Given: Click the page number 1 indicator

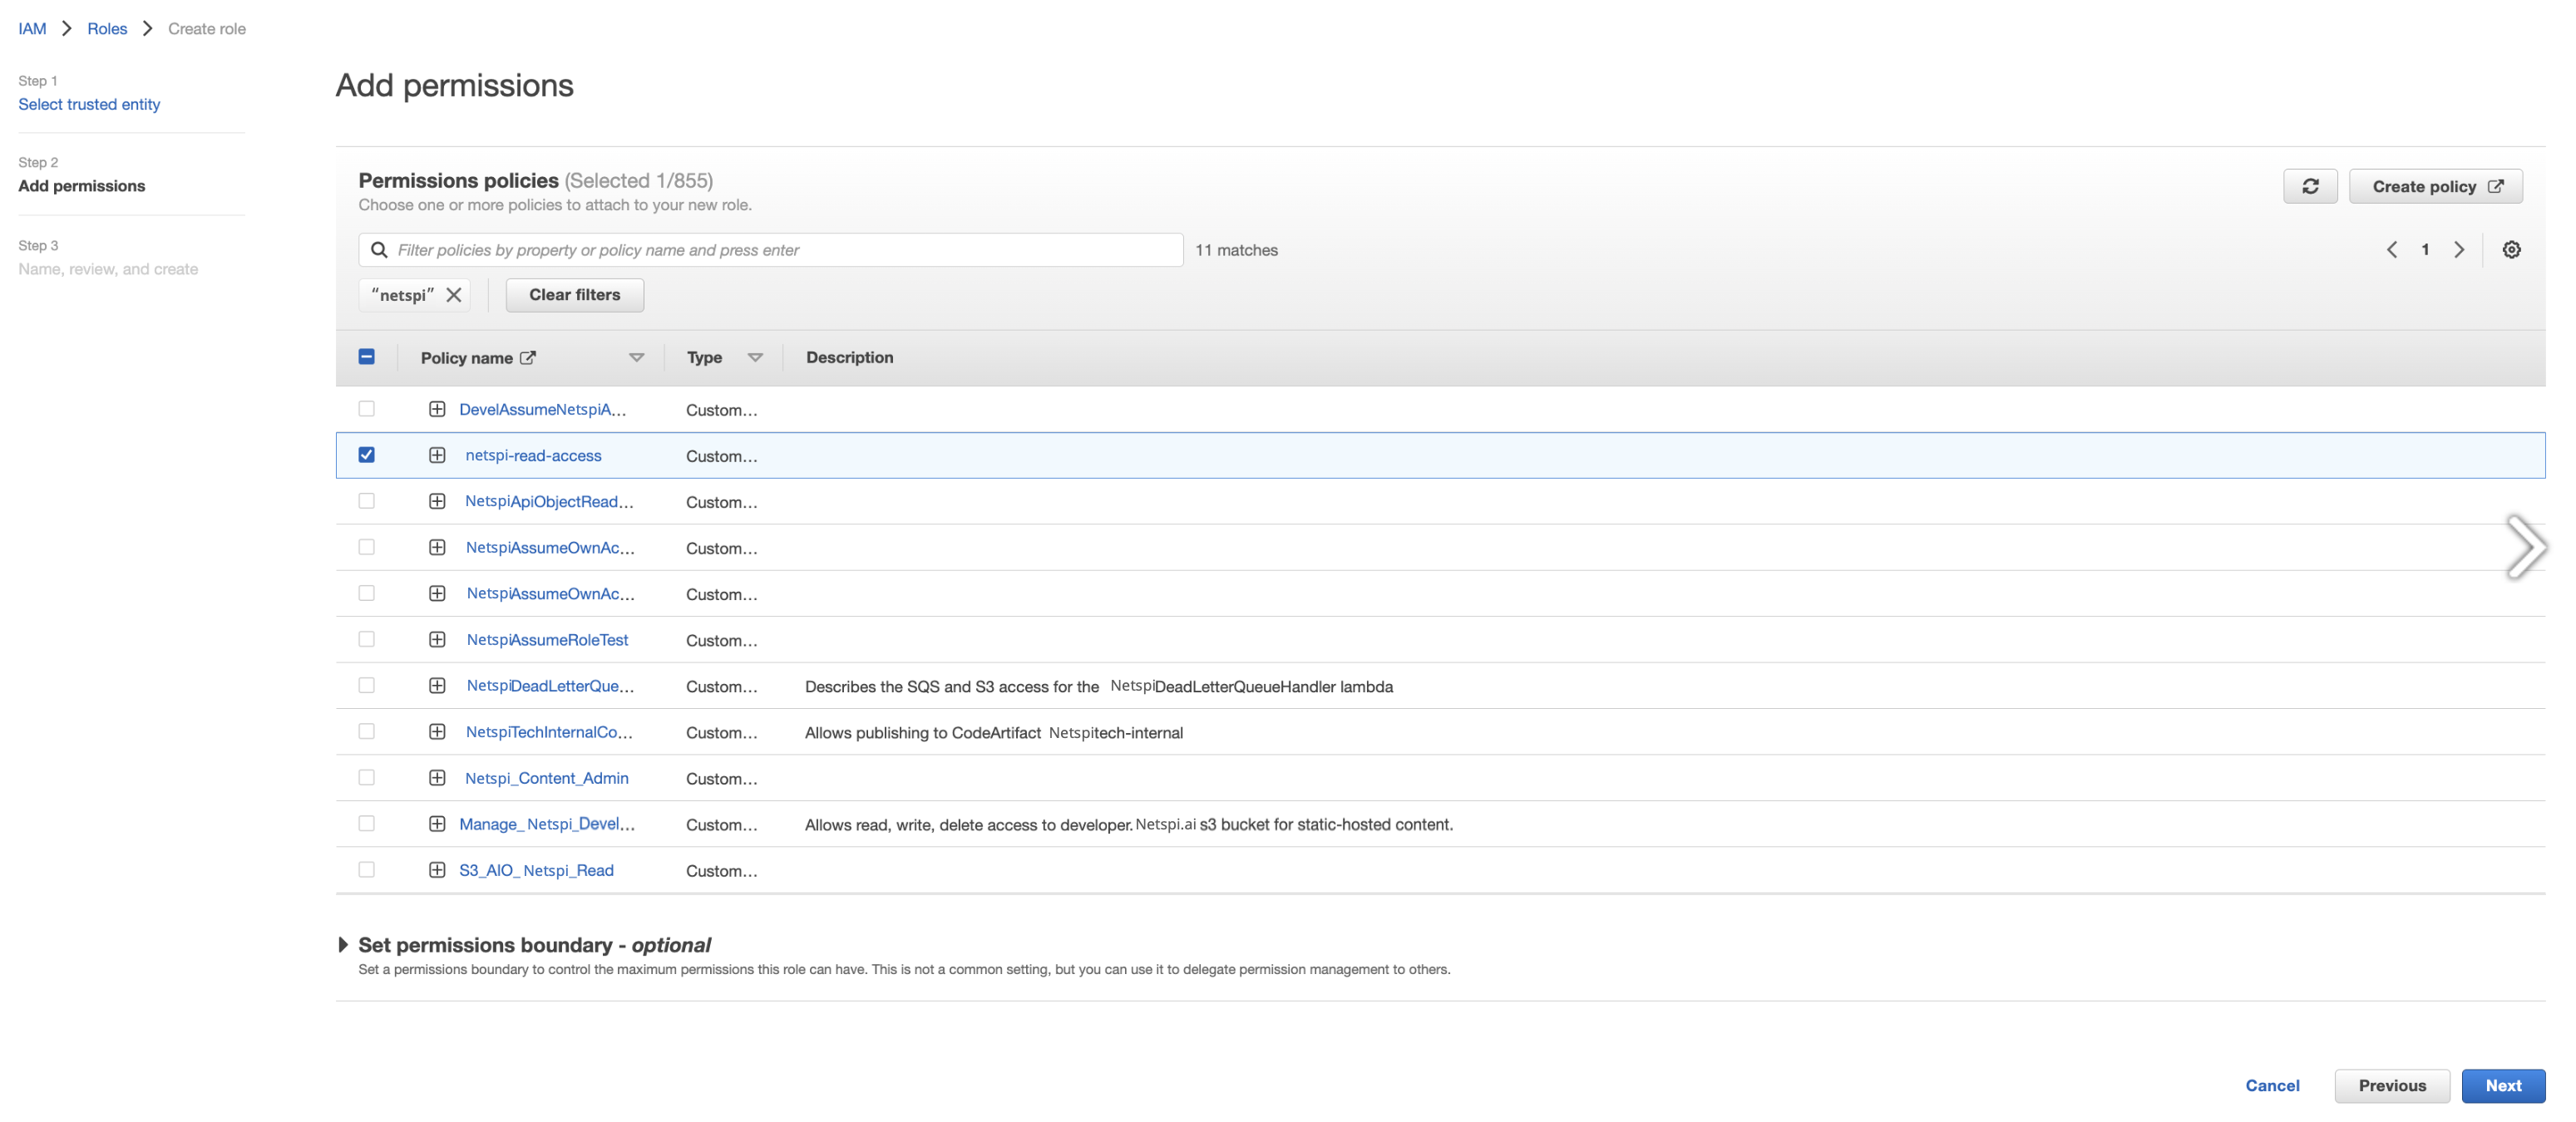Looking at the screenshot, I should click(2424, 250).
